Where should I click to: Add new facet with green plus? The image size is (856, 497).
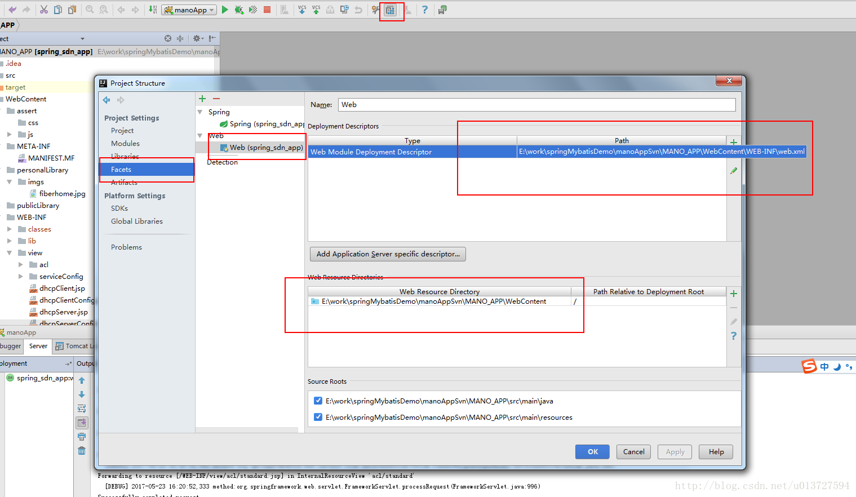[x=202, y=99]
